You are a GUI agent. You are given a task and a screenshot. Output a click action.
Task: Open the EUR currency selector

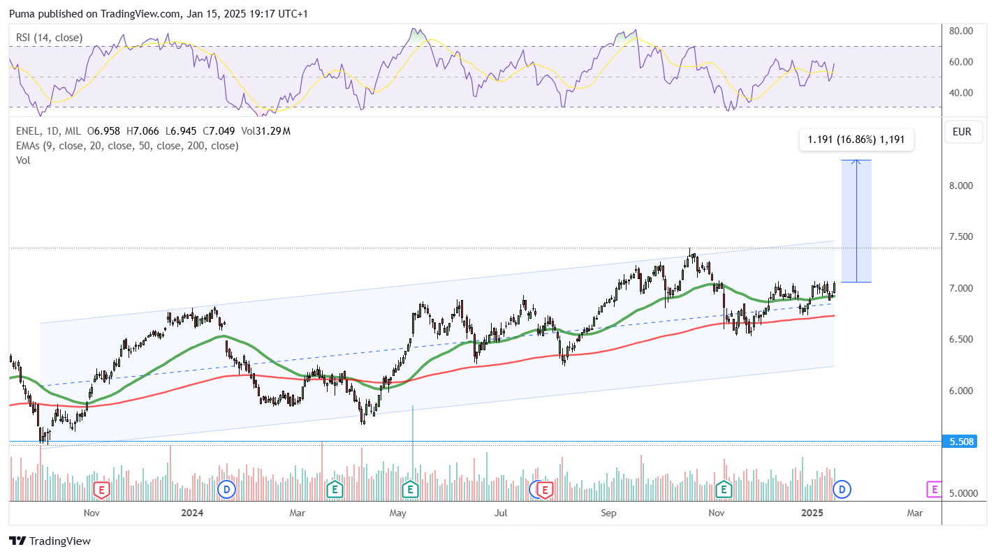[x=962, y=131]
